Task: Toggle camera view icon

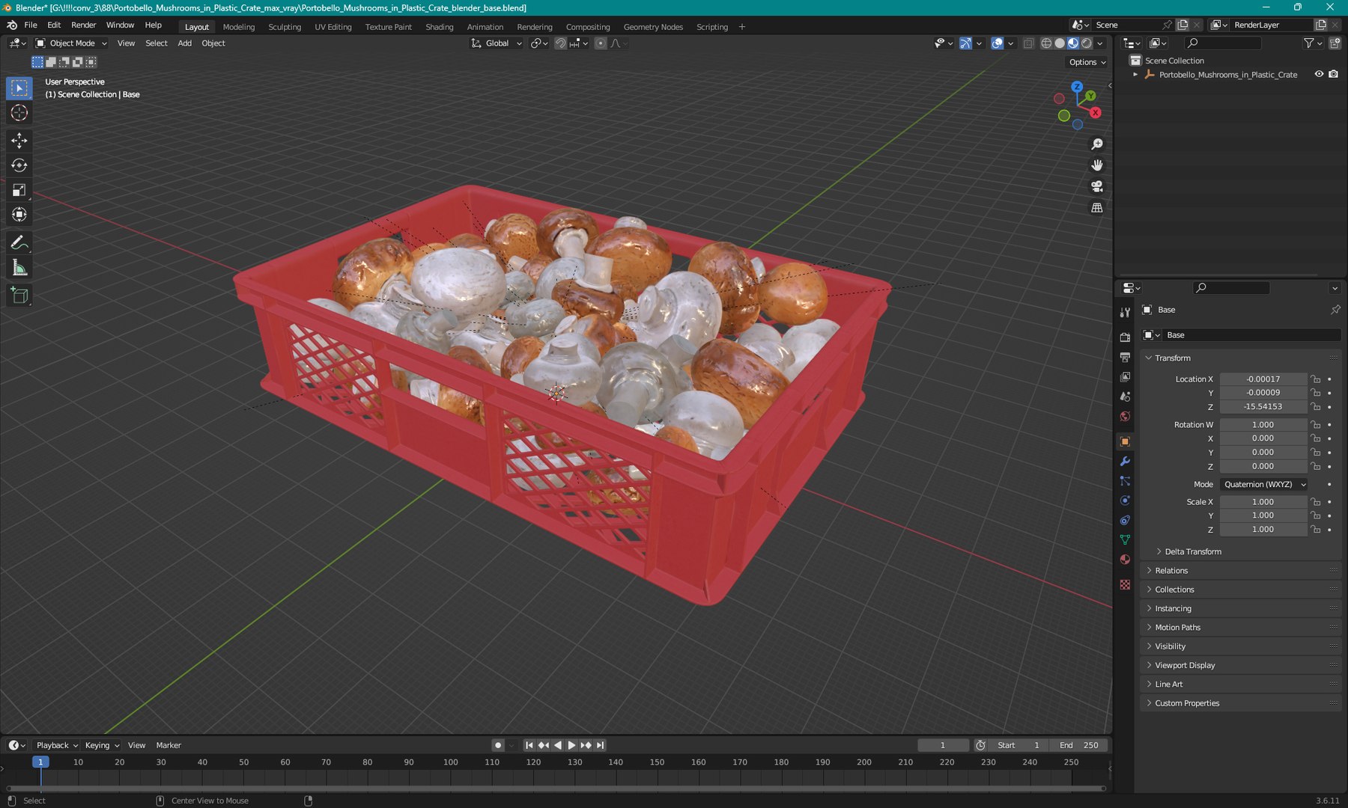Action: click(x=1097, y=186)
